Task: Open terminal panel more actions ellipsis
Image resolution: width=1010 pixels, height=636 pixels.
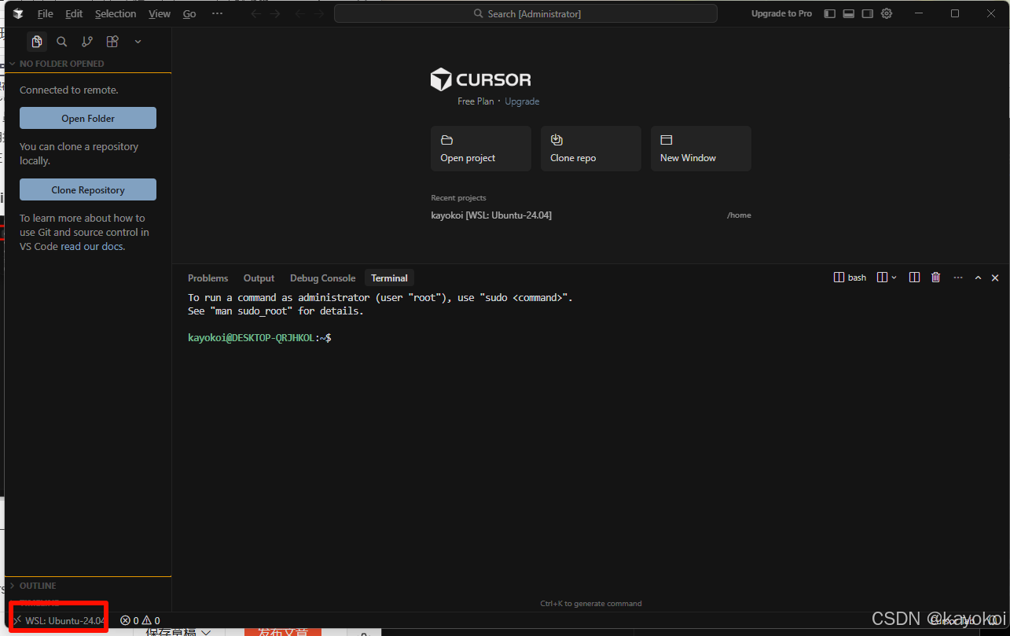Action: (x=957, y=278)
